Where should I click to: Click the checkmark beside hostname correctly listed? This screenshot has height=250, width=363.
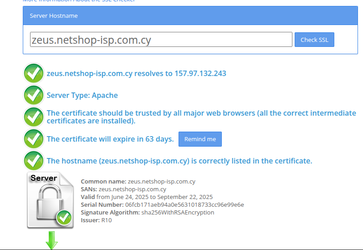(34, 161)
